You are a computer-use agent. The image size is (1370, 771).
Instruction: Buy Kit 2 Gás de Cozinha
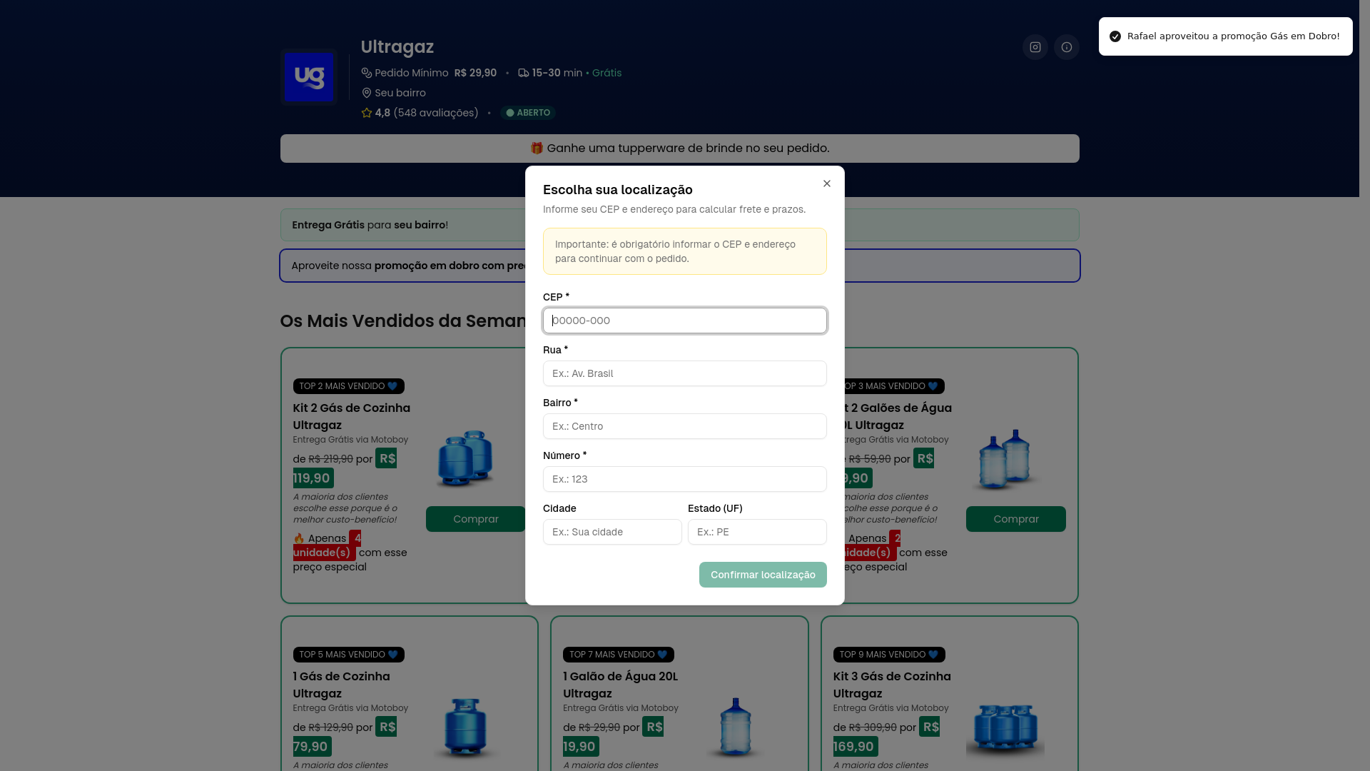pos(475,519)
